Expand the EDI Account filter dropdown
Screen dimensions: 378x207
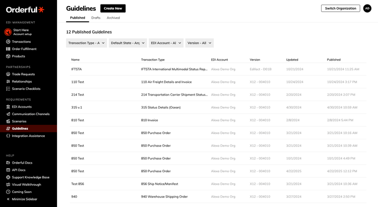tap(166, 43)
